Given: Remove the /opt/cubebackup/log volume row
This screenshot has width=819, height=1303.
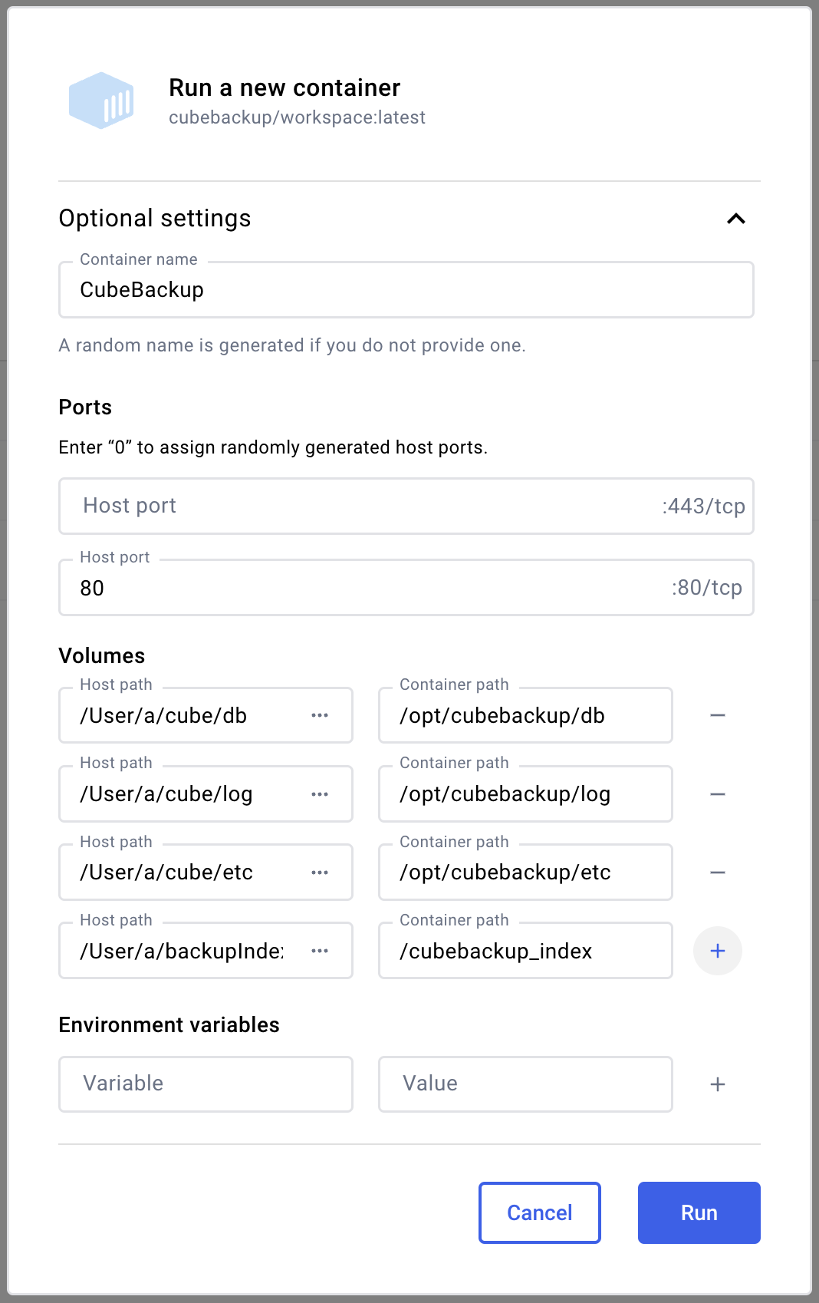Looking at the screenshot, I should click(x=718, y=794).
